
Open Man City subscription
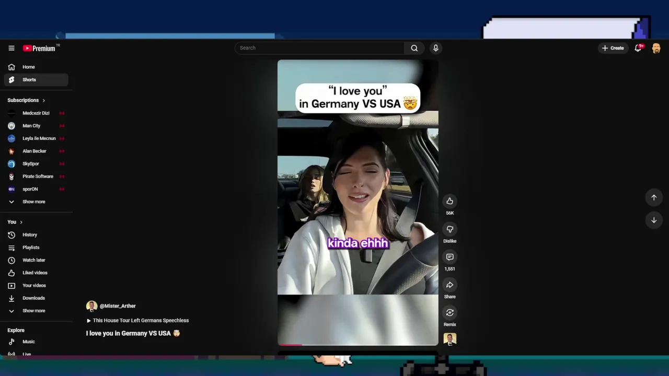pyautogui.click(x=36, y=126)
